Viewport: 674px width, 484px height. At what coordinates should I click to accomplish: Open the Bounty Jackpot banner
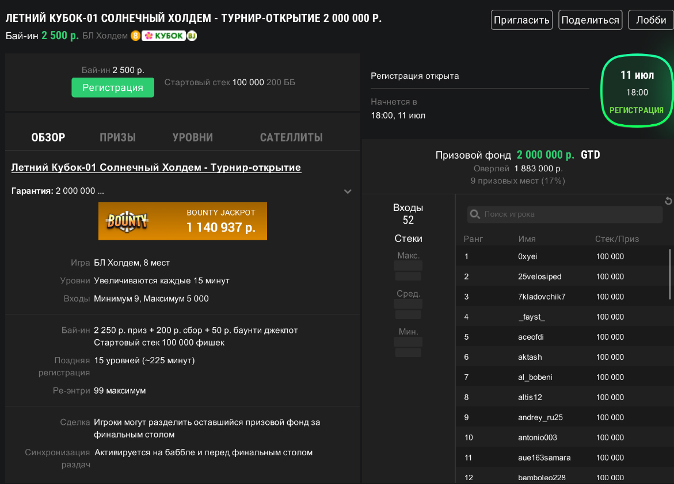(182, 221)
